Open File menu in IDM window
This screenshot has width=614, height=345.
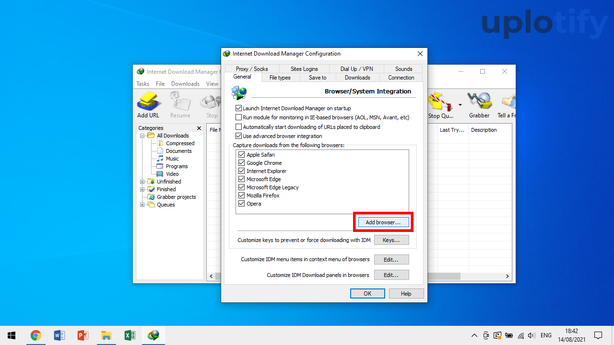[160, 84]
